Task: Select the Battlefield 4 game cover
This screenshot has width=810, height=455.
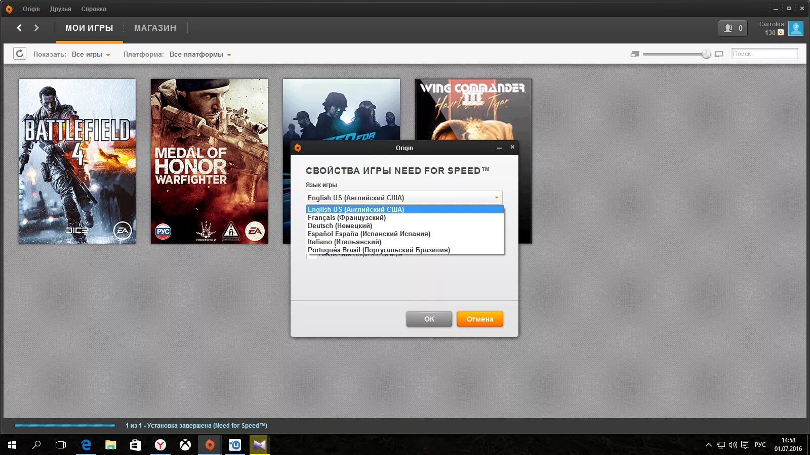Action: [x=77, y=161]
